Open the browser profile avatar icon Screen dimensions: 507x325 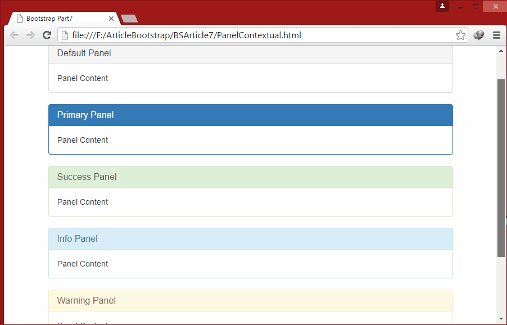click(x=442, y=6)
